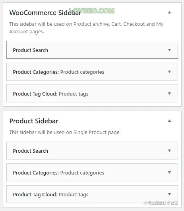Expand Product Categories arrow in WooCommerce Sidebar
Viewport: 184px width, 211px height.
click(x=169, y=71)
